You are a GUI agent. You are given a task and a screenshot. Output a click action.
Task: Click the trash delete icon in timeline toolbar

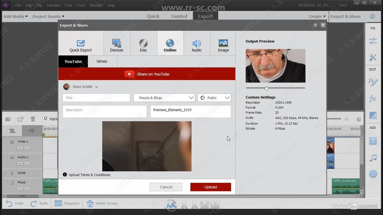(x=33, y=119)
